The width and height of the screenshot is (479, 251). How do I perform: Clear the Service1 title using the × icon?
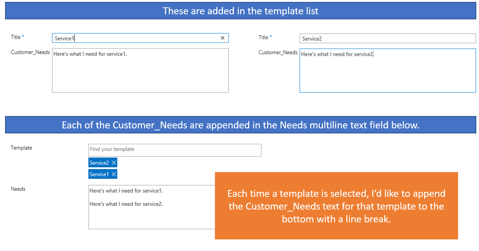coord(223,38)
